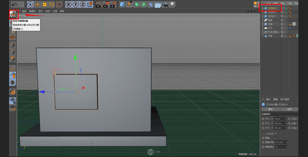Switch to the 基本 tab
Screen dimensions: 308x157
pyautogui.click(x=270, y=109)
